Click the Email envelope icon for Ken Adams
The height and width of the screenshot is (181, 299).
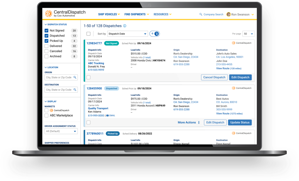pos(108,116)
